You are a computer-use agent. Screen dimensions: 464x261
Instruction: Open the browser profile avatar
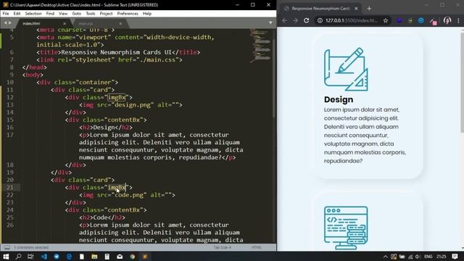coord(447,20)
